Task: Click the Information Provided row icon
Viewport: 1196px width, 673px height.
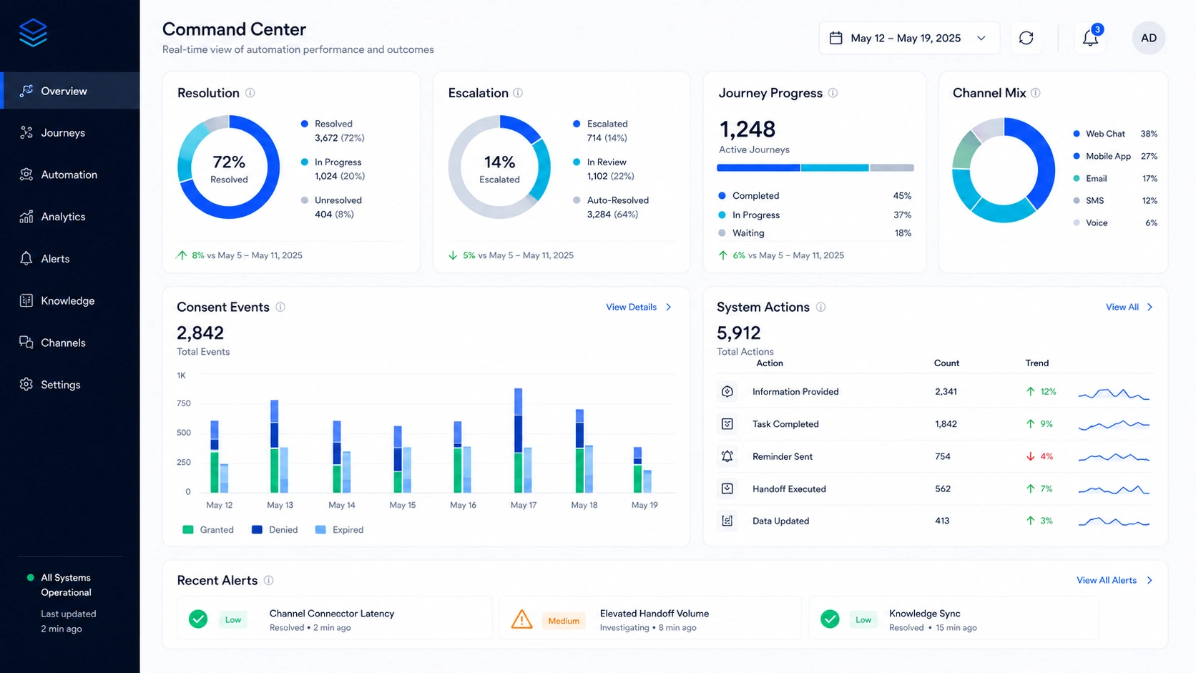Action: click(x=727, y=391)
